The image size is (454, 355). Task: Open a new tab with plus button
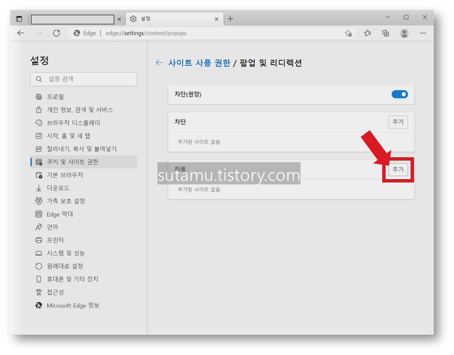point(230,19)
